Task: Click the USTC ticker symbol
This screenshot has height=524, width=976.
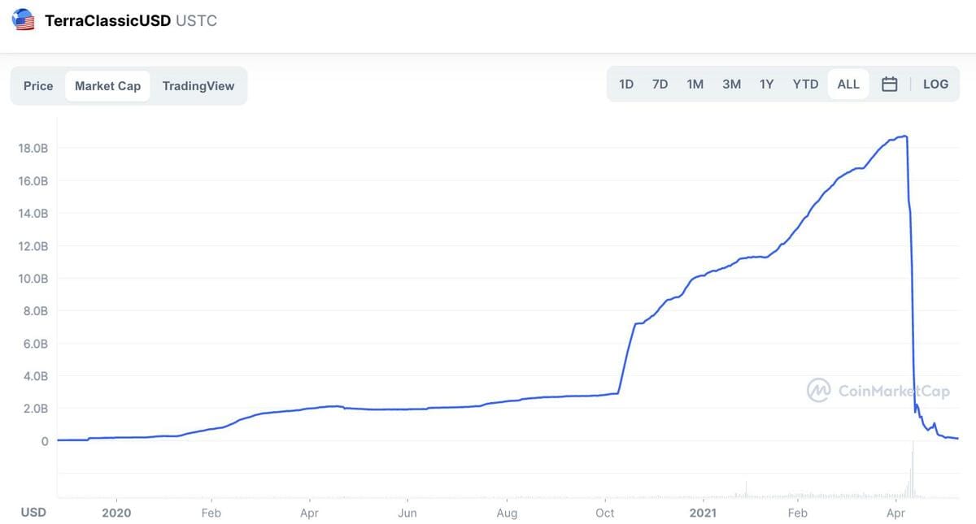Action: click(196, 20)
